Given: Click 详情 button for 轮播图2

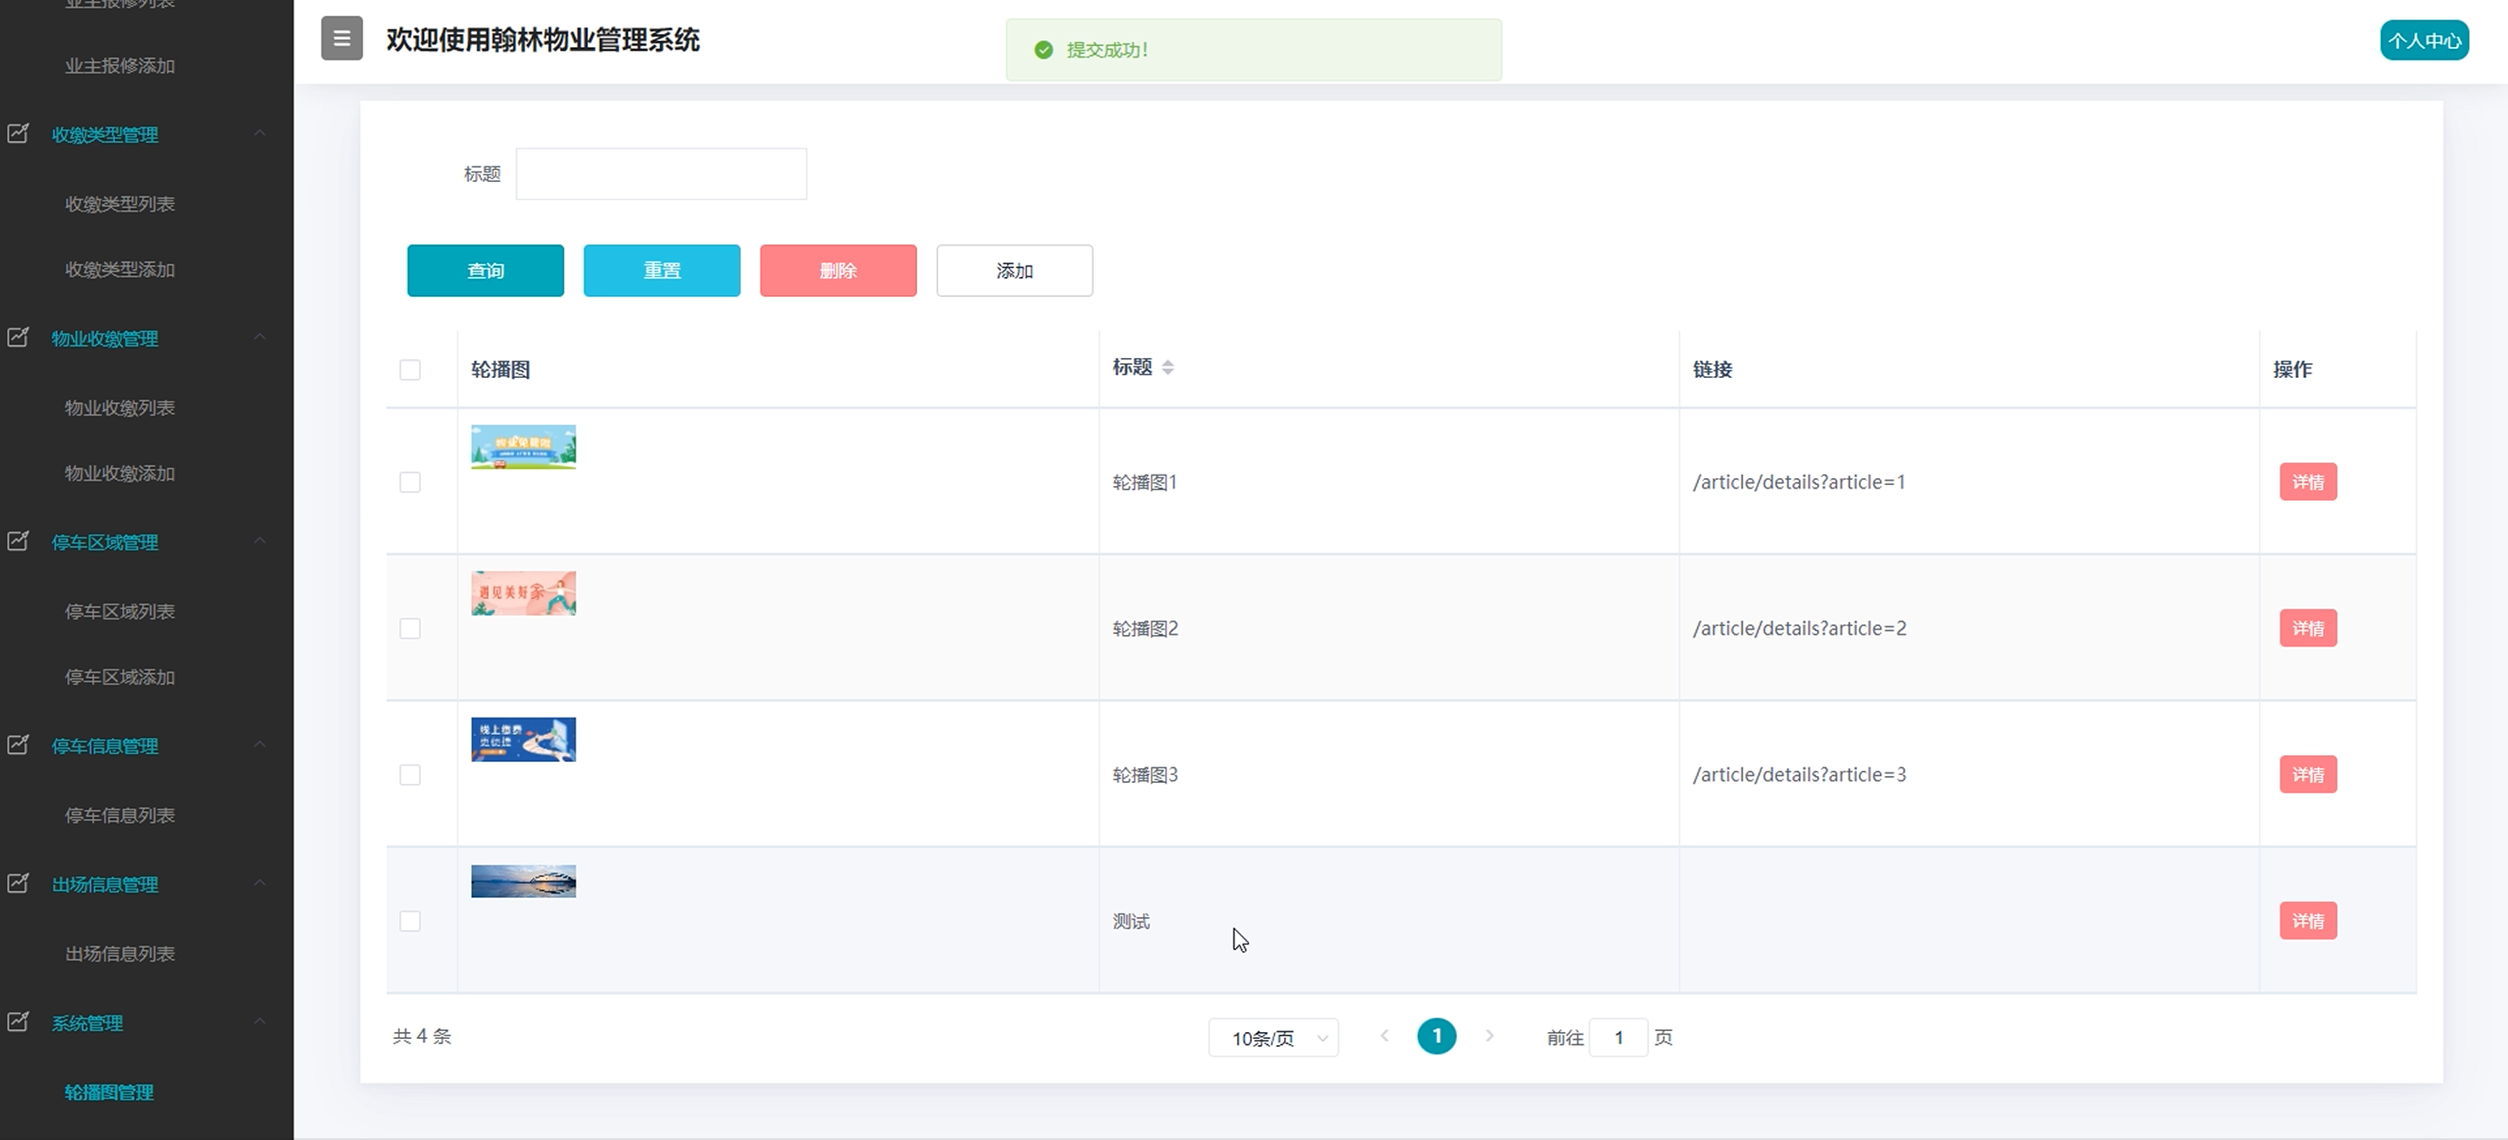Looking at the screenshot, I should click(x=2308, y=629).
